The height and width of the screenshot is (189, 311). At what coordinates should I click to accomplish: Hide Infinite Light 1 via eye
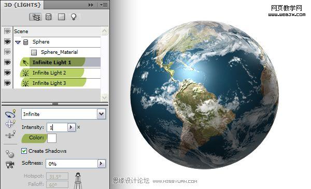pos(7,63)
